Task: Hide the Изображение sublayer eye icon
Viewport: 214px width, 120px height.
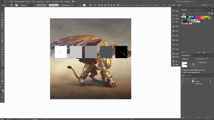Action: pos(183,84)
